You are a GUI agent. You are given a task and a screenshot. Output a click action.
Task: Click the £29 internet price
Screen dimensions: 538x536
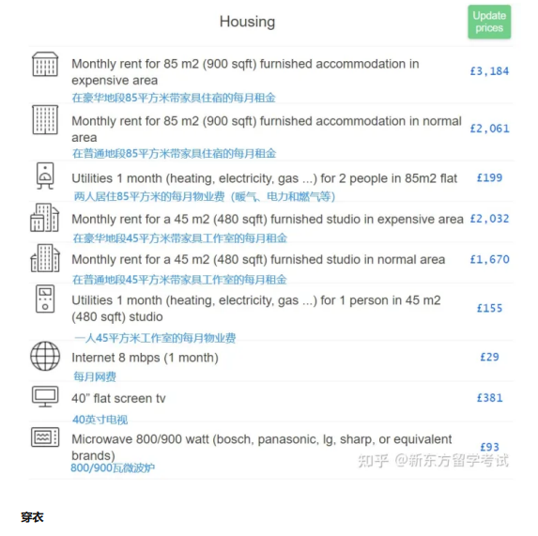[x=489, y=357]
